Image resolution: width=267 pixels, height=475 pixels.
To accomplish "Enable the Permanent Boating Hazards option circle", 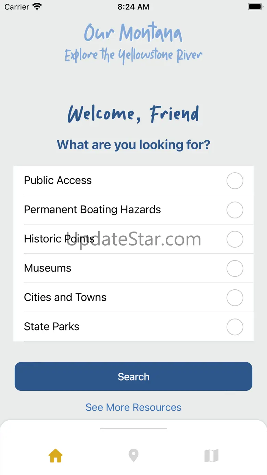I will (235, 210).
